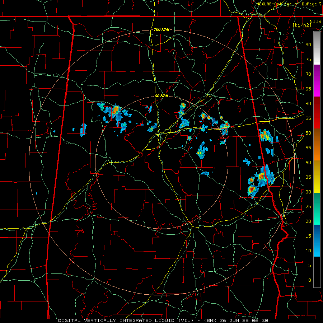The height and width of the screenshot is (323, 323).
Task: Click the KBMX radar site identifier
Action: click(x=210, y=320)
